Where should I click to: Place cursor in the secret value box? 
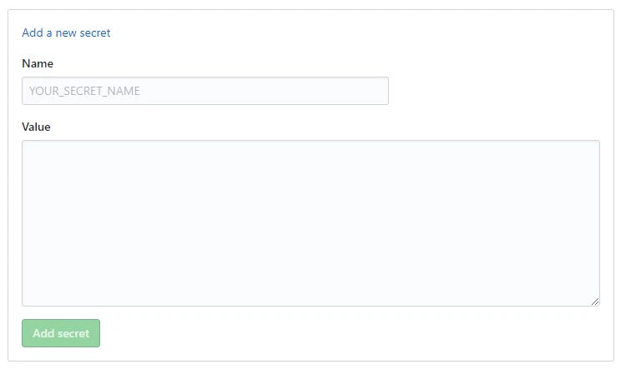point(310,223)
